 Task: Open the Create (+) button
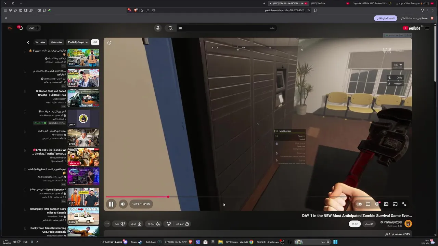click(34, 28)
